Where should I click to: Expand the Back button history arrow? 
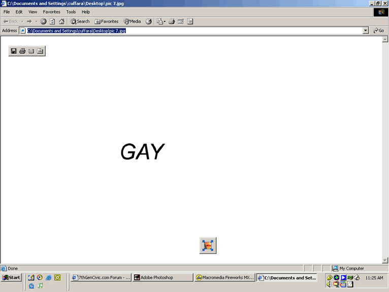[22, 21]
